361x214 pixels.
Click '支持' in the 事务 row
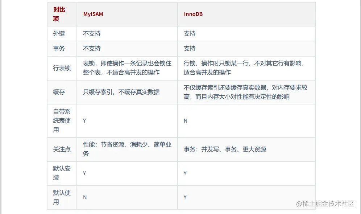coord(190,48)
